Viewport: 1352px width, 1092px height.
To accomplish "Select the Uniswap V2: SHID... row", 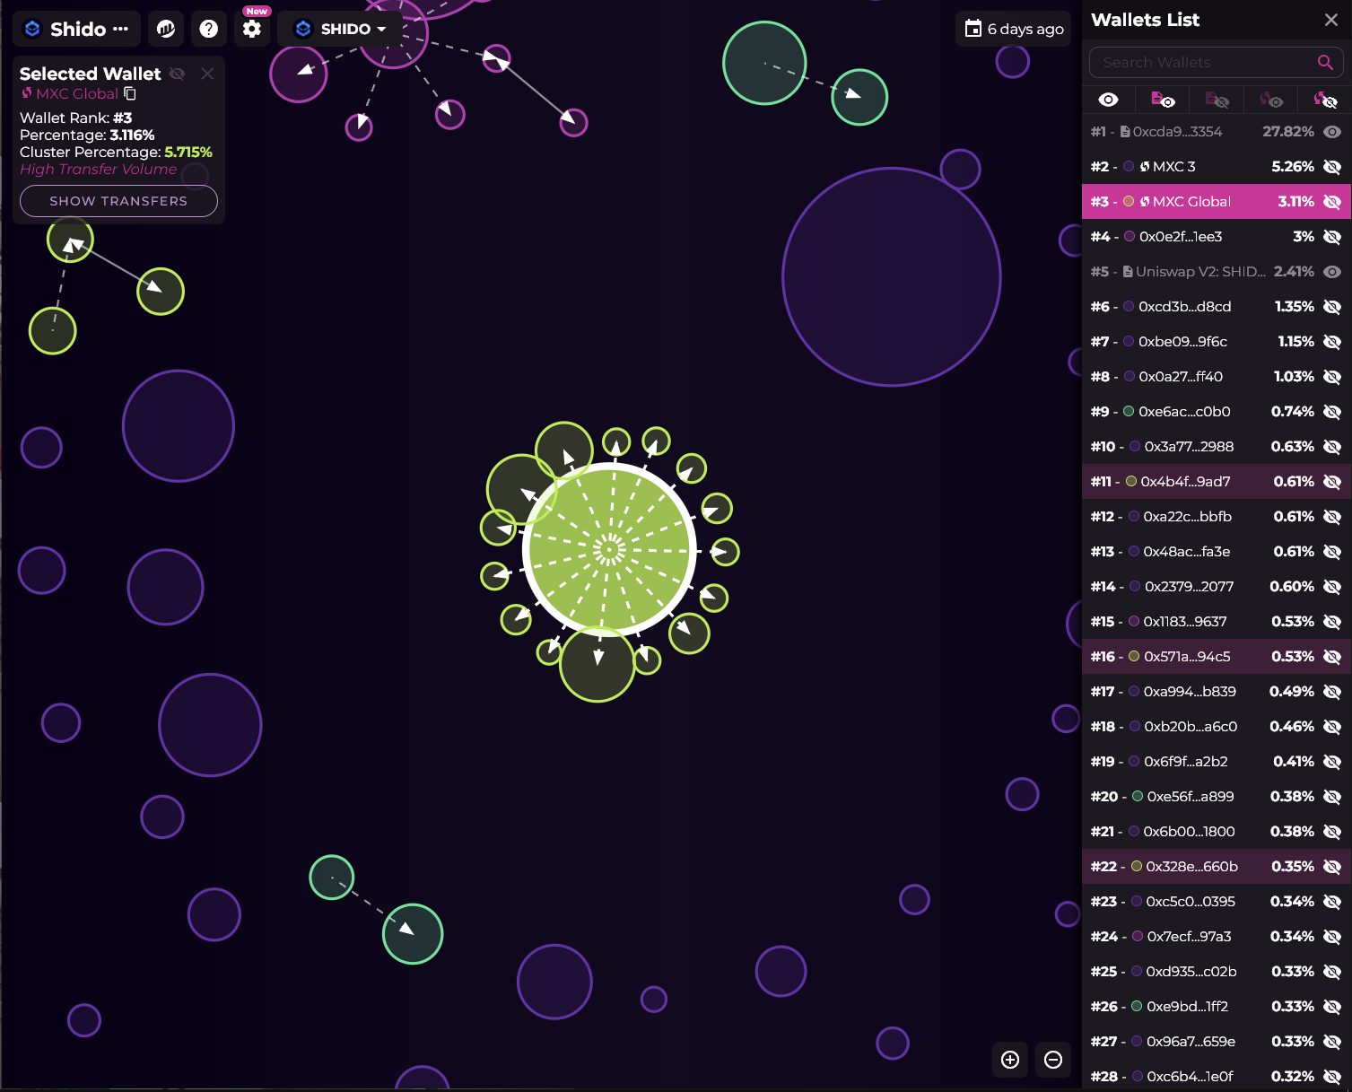I will click(1217, 271).
